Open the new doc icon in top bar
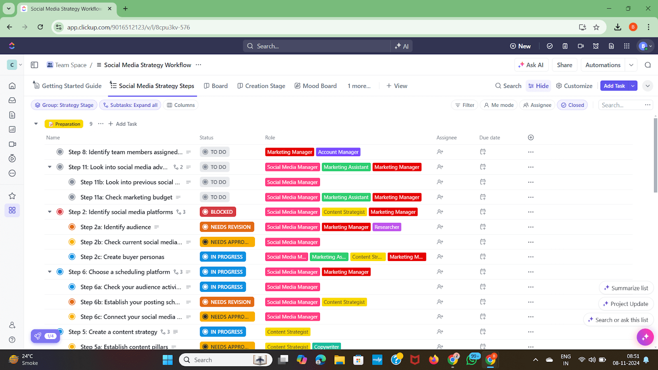Image resolution: width=658 pixels, height=370 pixels. (612, 46)
